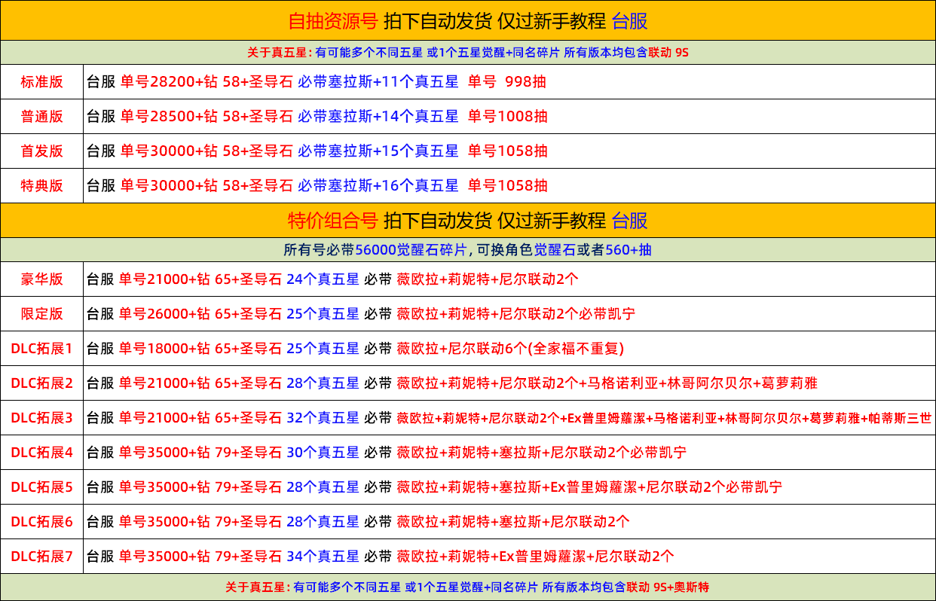Image resolution: width=936 pixels, height=601 pixels.
Task: Select the 普通版 row label
Action: pyautogui.click(x=41, y=117)
